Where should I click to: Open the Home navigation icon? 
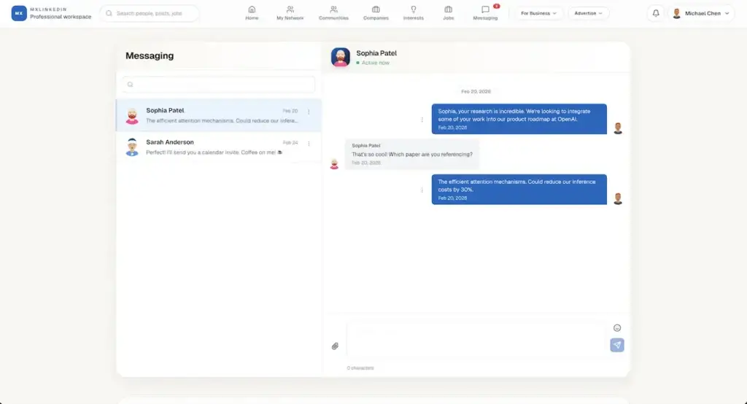[252, 9]
